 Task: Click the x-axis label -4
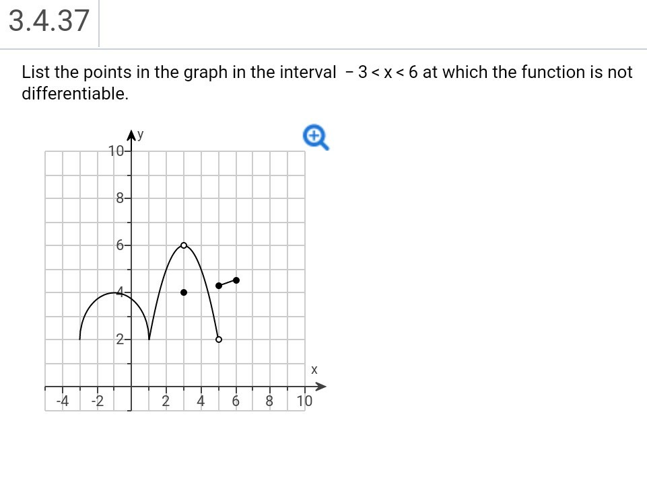(x=63, y=401)
